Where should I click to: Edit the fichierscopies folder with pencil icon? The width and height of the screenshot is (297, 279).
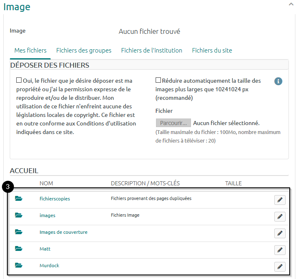pos(280,200)
